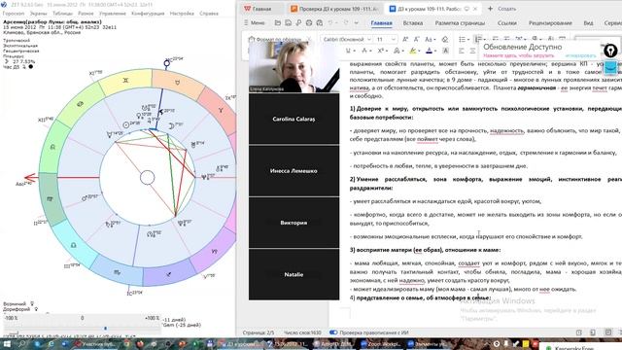The width and height of the screenshot is (622, 350).
Task: Open the Меню hamburger button in WPS Writer
Action: pyautogui.click(x=254, y=23)
